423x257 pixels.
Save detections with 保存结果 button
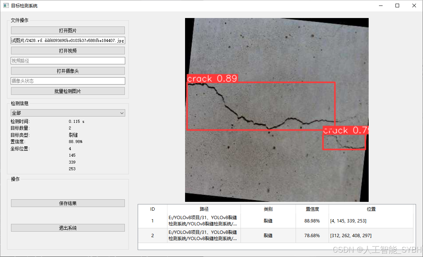pos(68,203)
